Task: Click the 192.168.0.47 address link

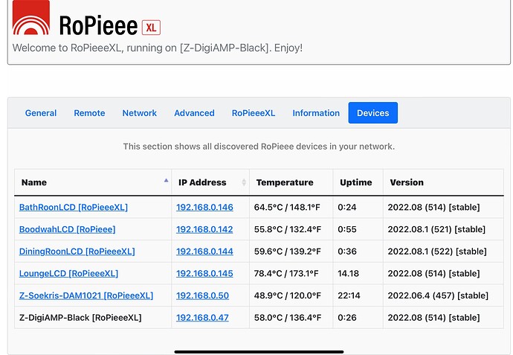Action: [x=202, y=318]
